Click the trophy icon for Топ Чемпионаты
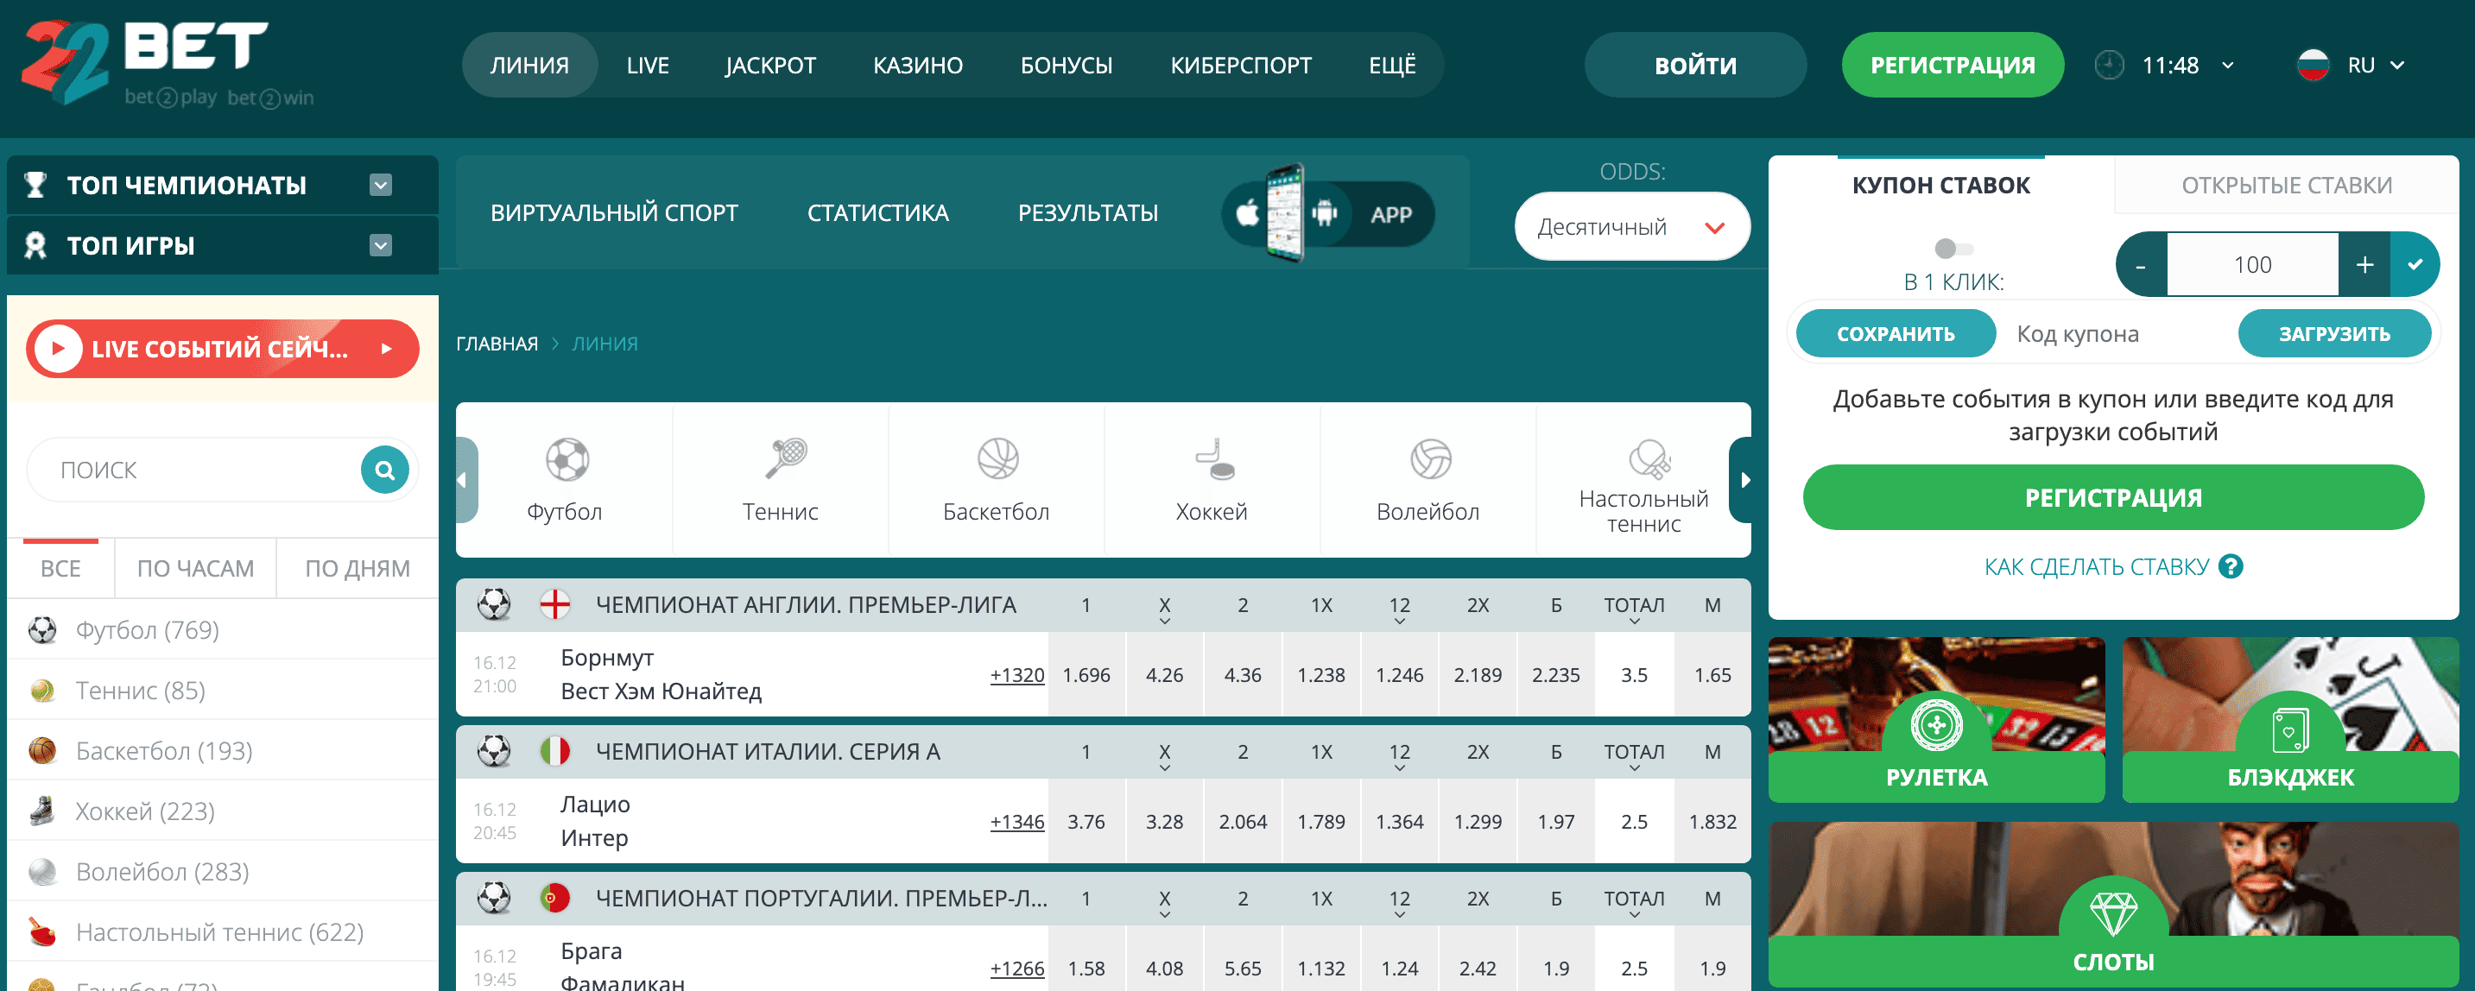 [x=35, y=185]
